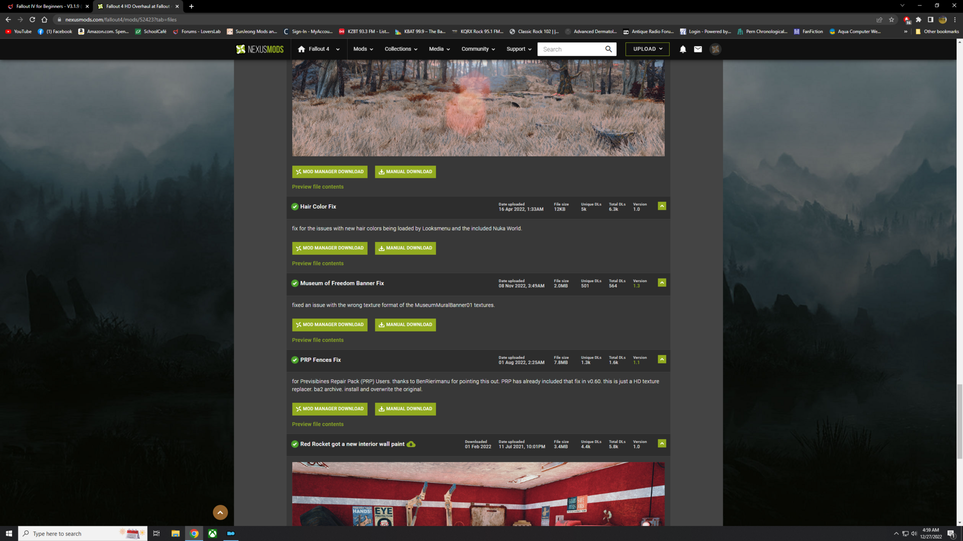Switch to the Fallout IV for Beginners tab
This screenshot has width=963, height=541.
pyautogui.click(x=48, y=7)
